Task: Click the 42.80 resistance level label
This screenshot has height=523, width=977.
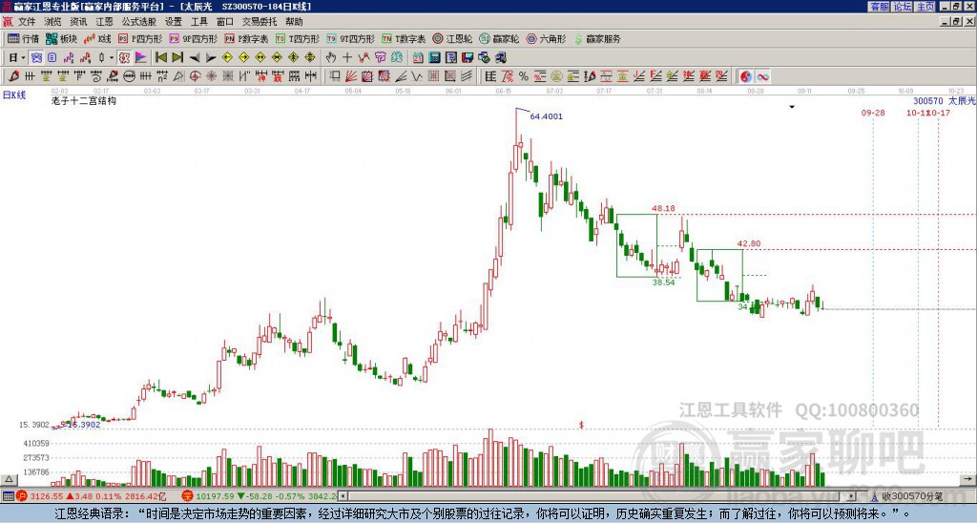Action: (749, 243)
